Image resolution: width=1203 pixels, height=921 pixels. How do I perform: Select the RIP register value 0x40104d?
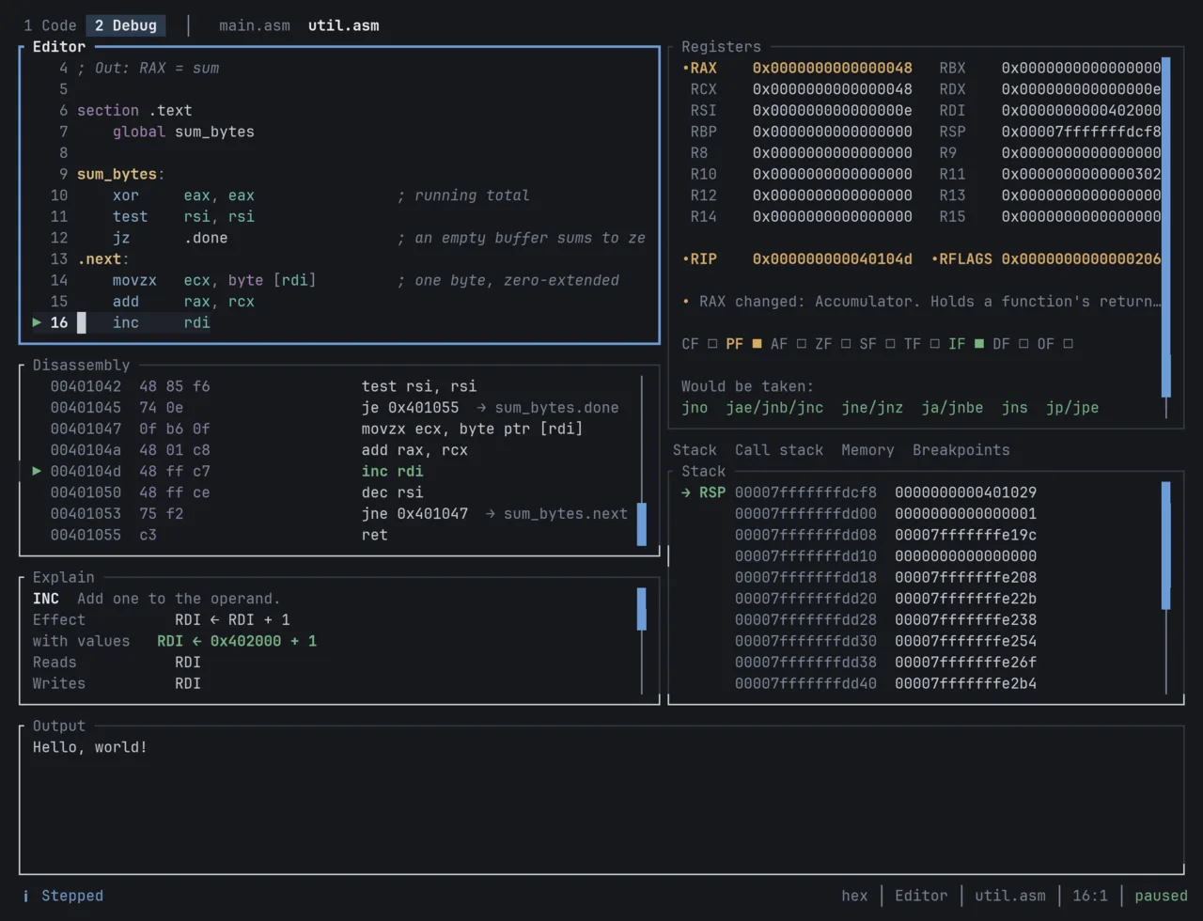832,258
